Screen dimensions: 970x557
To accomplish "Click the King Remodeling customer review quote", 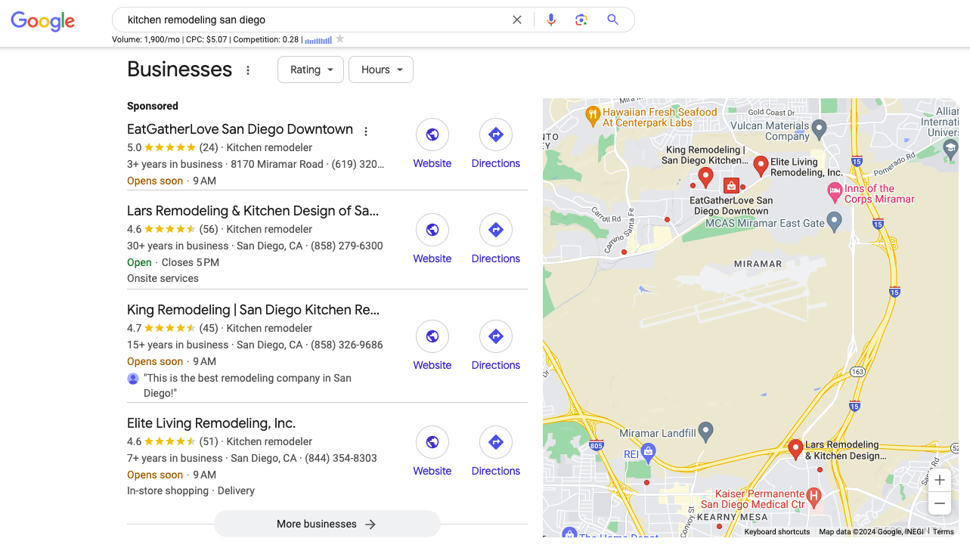I will (247, 385).
